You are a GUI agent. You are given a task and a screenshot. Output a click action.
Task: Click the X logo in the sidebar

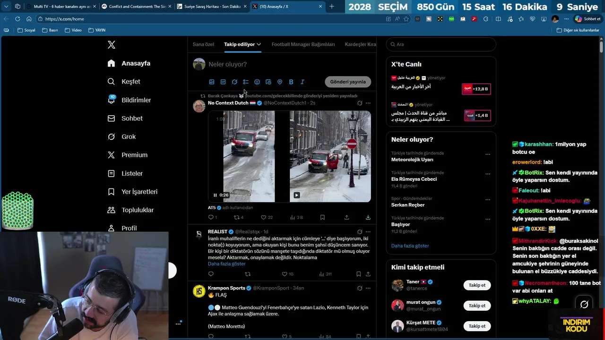click(x=112, y=45)
